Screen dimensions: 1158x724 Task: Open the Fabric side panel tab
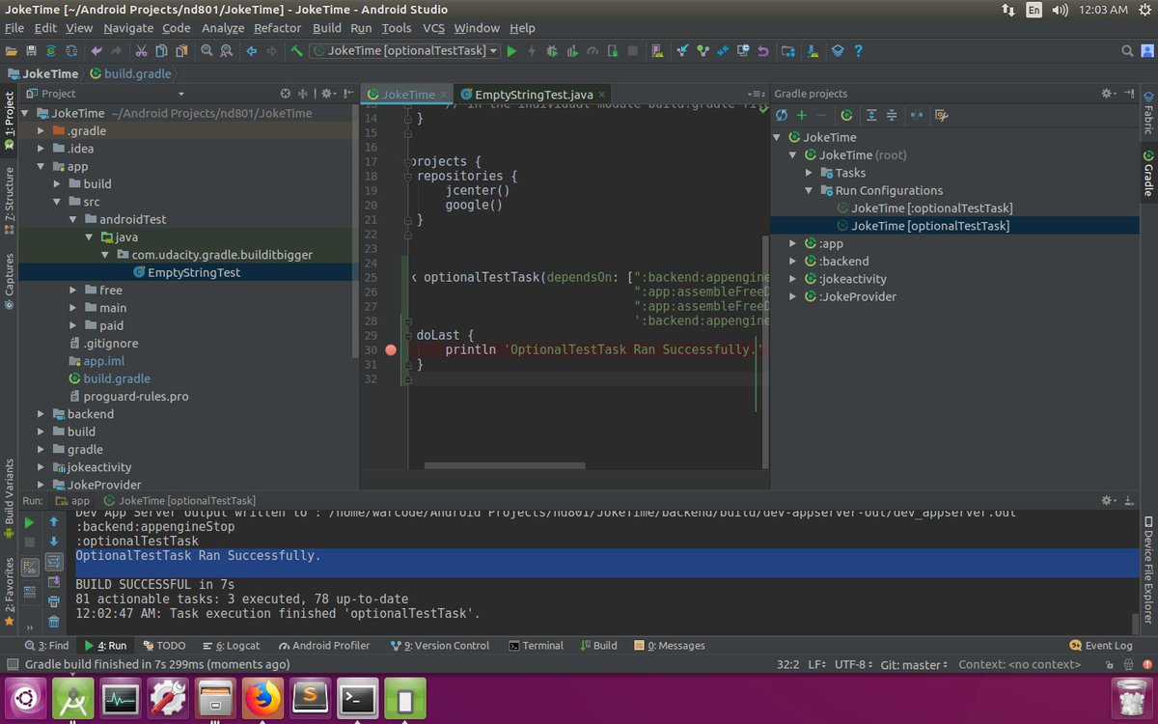(x=1148, y=114)
